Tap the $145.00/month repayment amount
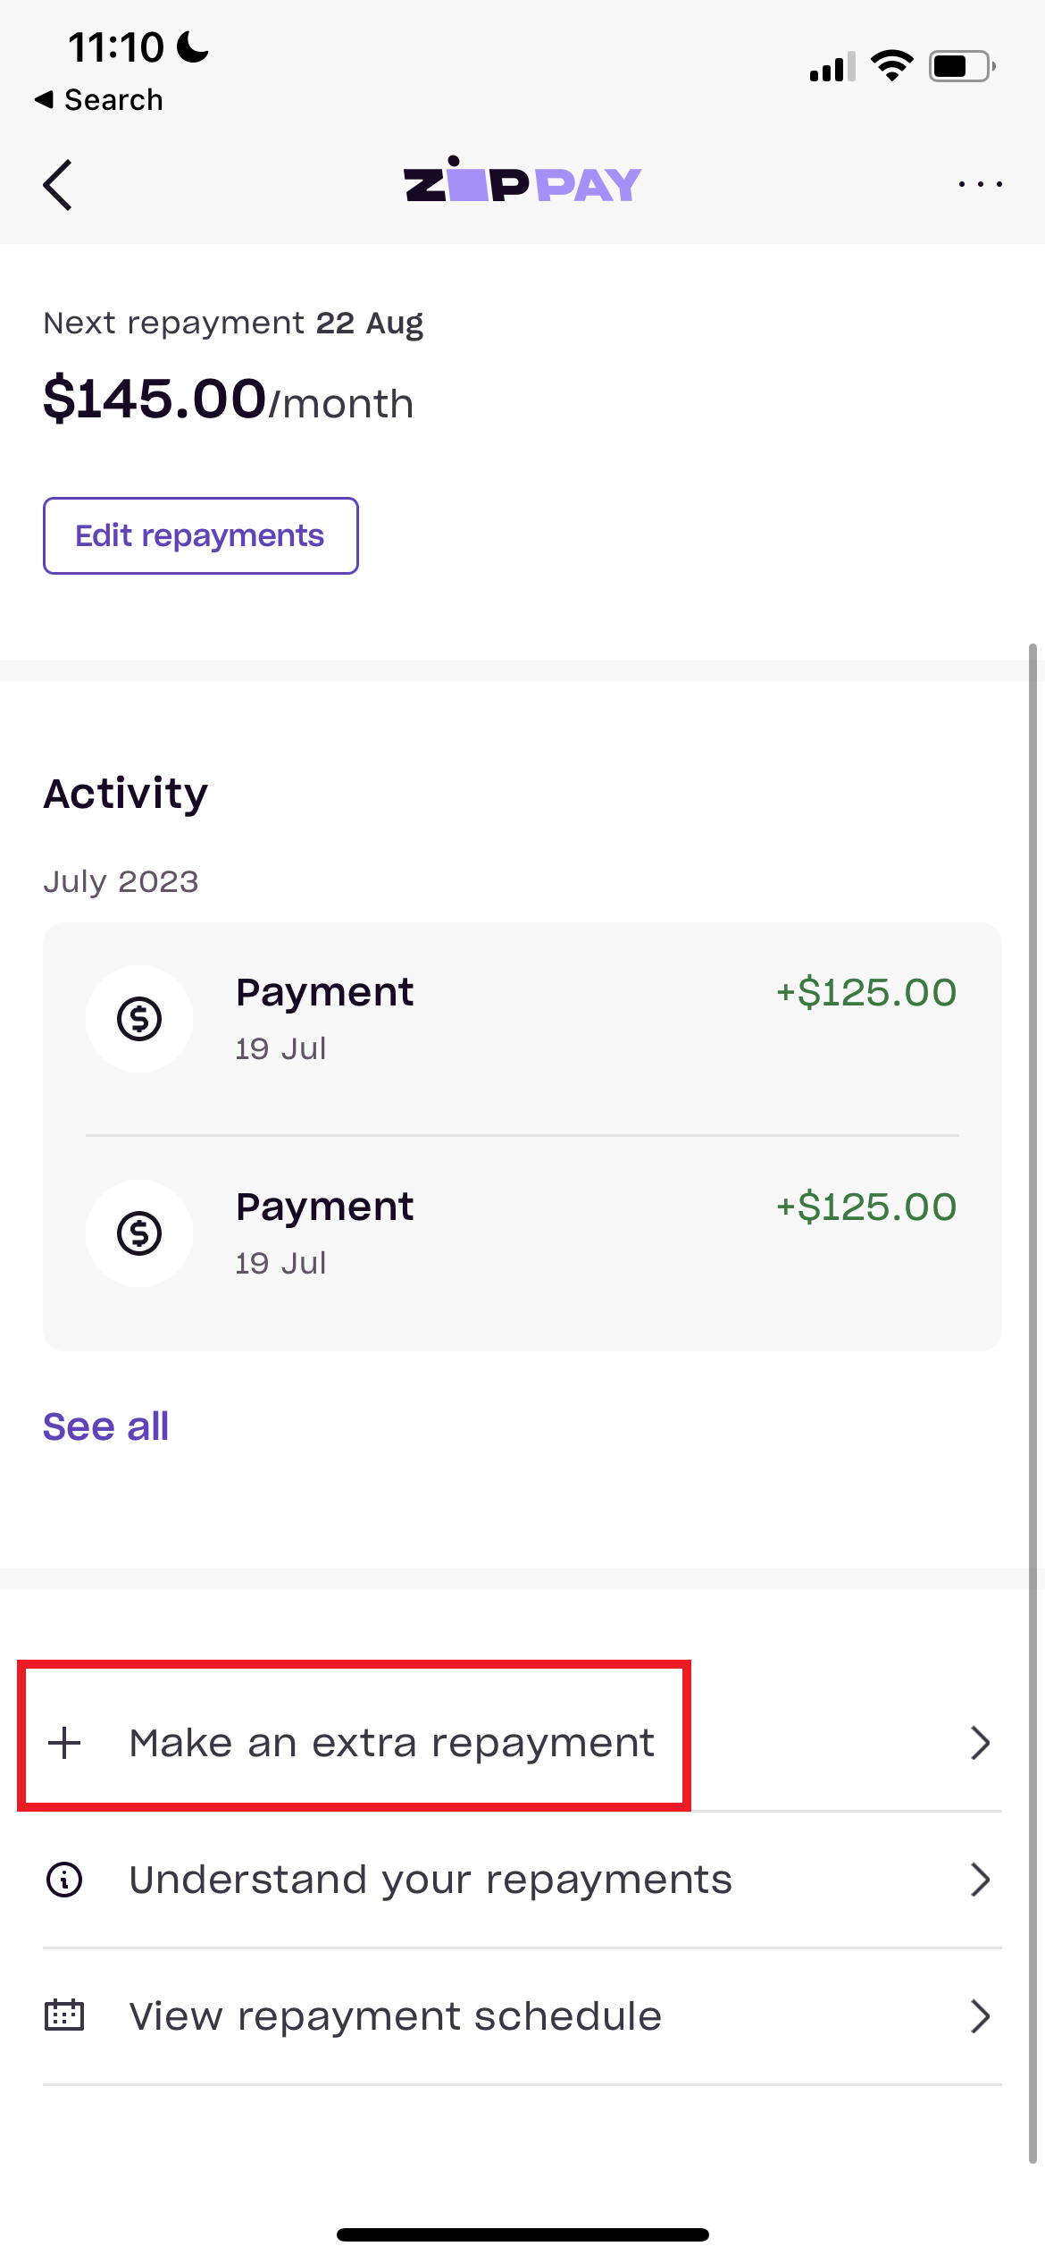This screenshot has width=1045, height=2263. [x=229, y=400]
